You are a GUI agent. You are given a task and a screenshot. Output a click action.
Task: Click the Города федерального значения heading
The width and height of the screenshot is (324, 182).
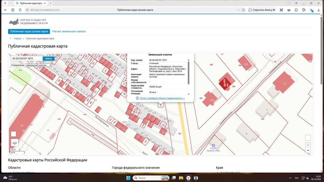[136, 168]
